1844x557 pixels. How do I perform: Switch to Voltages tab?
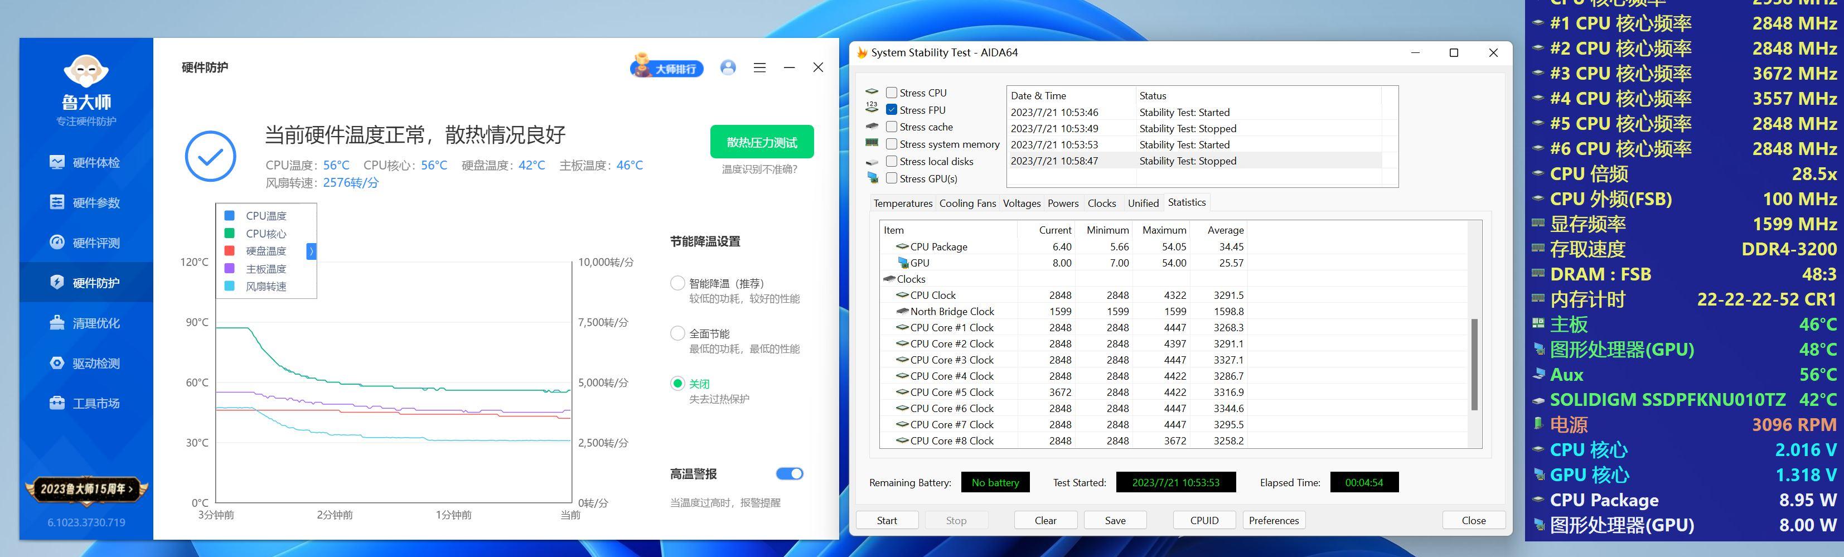tap(1022, 204)
